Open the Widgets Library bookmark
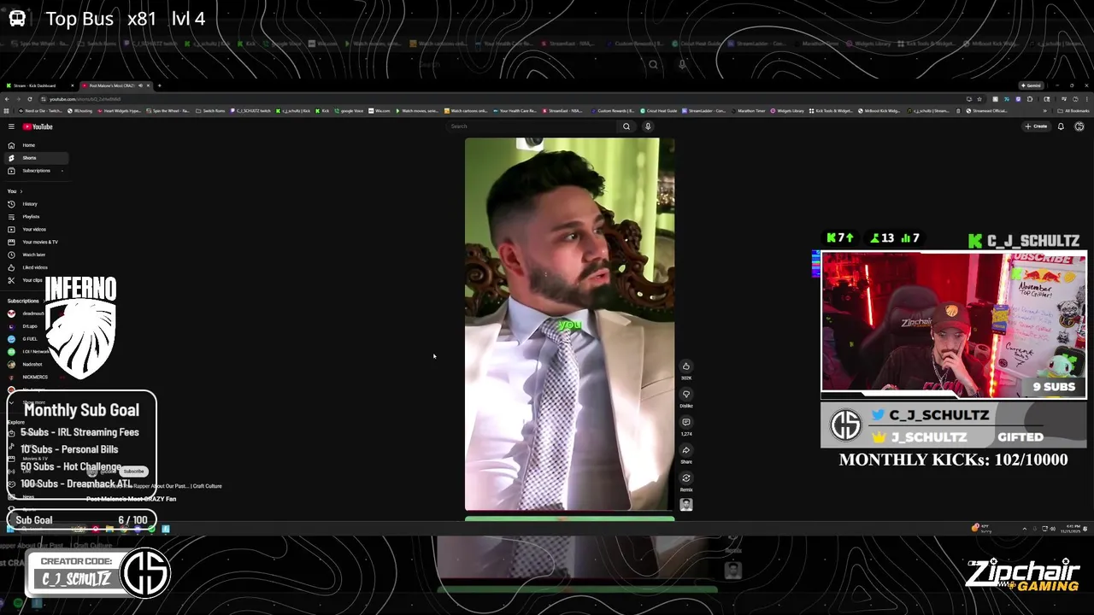Screen dimensions: 1094x615 coord(787,111)
